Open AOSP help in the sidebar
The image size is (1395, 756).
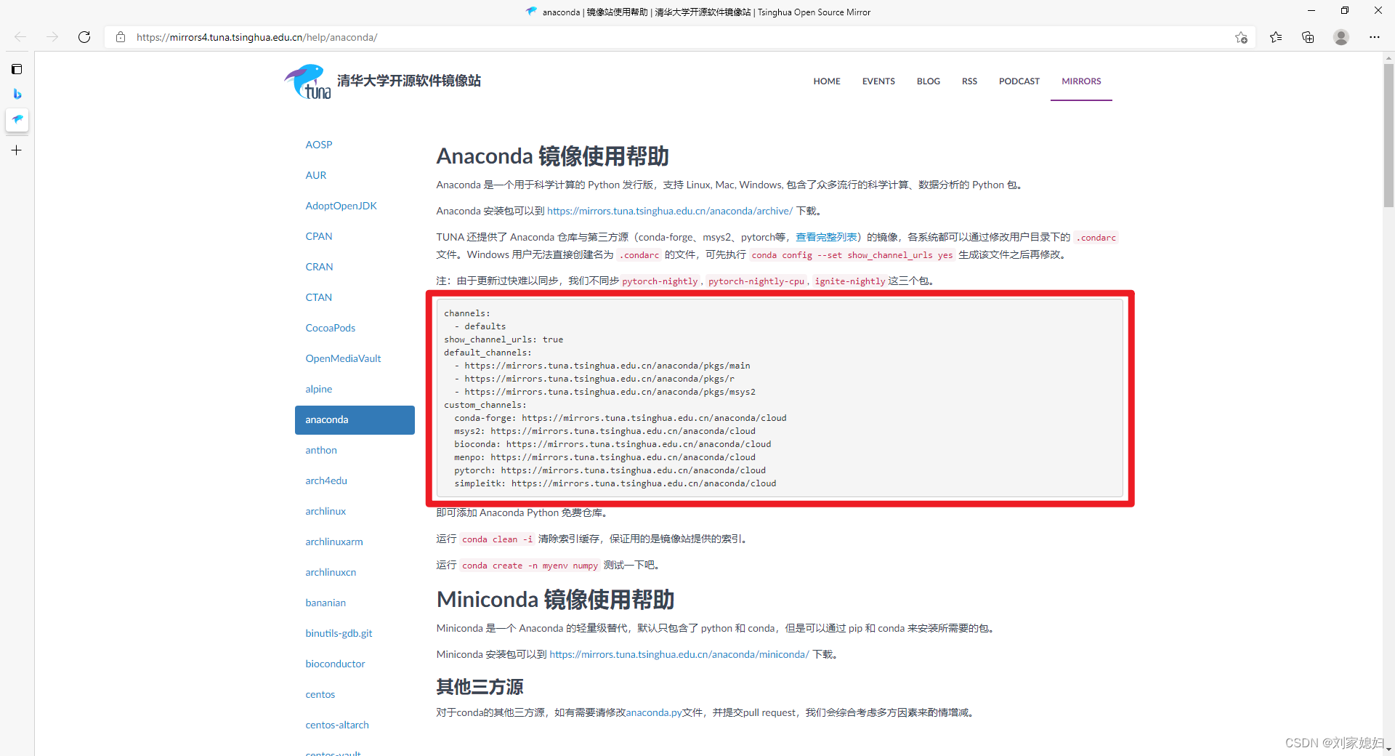(x=319, y=145)
